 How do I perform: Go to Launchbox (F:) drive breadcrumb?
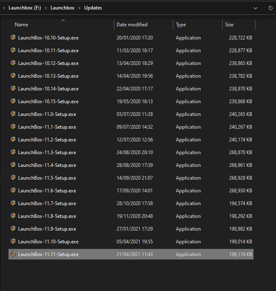tap(25, 8)
